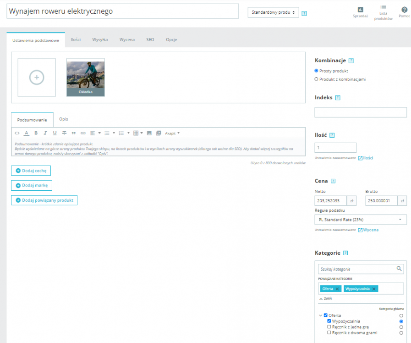Insert a blockquote
This screenshot has width=411, height=343.
[x=74, y=133]
